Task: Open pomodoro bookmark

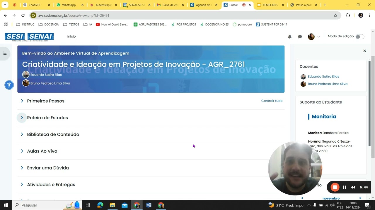Action: pyautogui.click(x=242, y=24)
